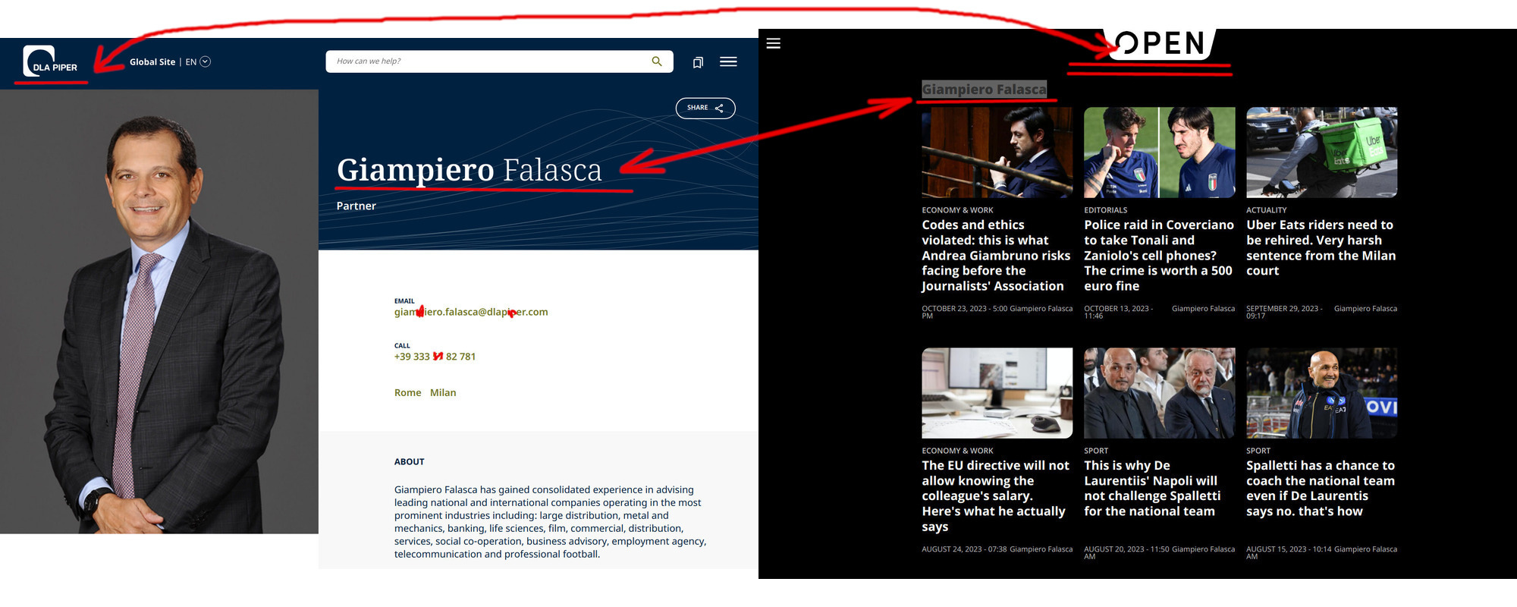Viewport: 1517px width, 607px height.
Task: Open the Spalletti in Napoli jacket thumbnail
Action: tap(1321, 393)
